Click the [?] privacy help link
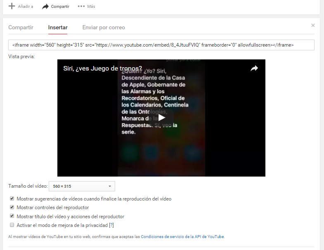The width and height of the screenshot is (324, 250). pos(111,225)
